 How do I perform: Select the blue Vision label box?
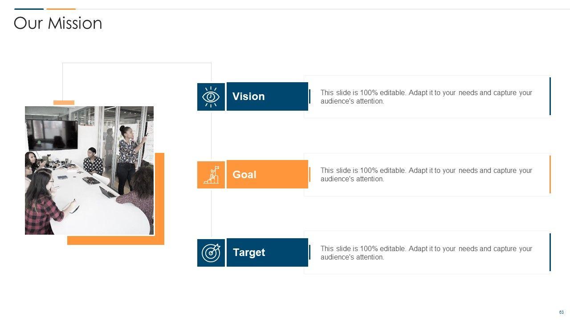pos(267,96)
